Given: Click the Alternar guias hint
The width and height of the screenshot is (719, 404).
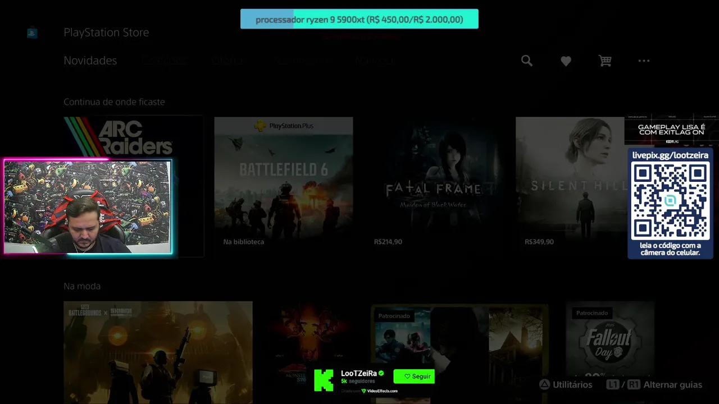Looking at the screenshot, I should pyautogui.click(x=673, y=385).
